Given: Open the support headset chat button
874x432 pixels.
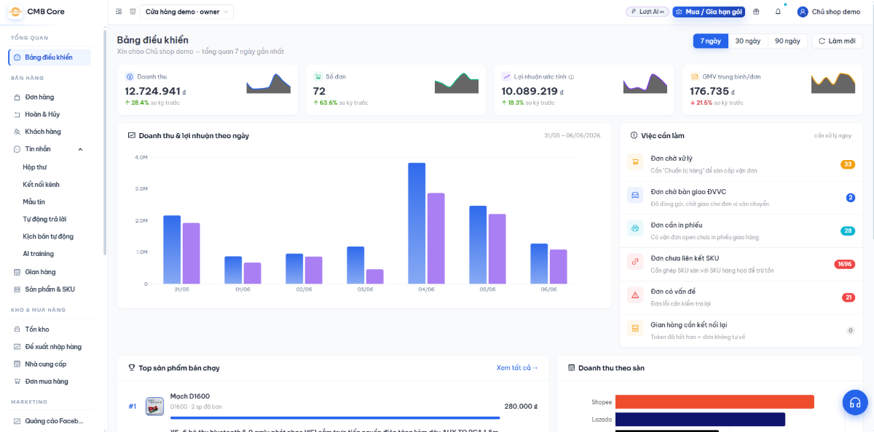Looking at the screenshot, I should [855, 402].
